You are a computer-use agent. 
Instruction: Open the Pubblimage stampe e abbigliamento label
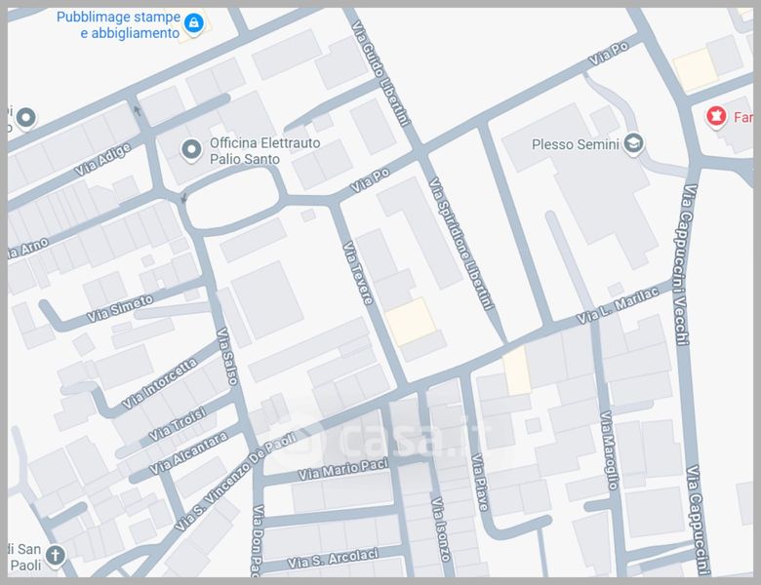click(118, 25)
